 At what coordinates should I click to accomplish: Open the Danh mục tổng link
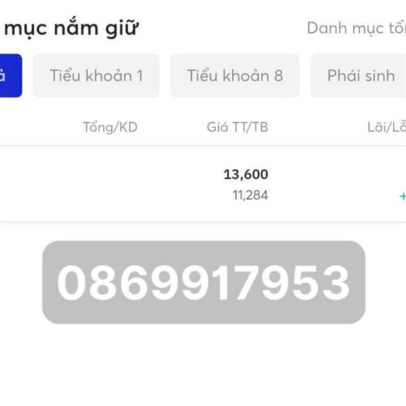[357, 28]
